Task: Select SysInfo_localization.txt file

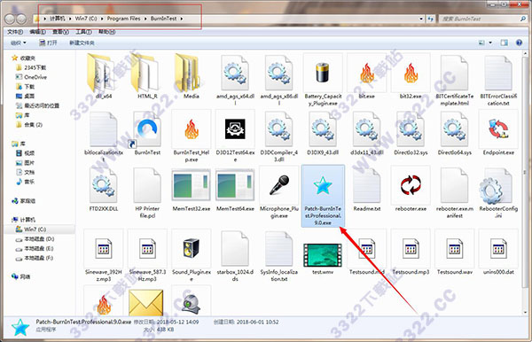Action: point(279,256)
